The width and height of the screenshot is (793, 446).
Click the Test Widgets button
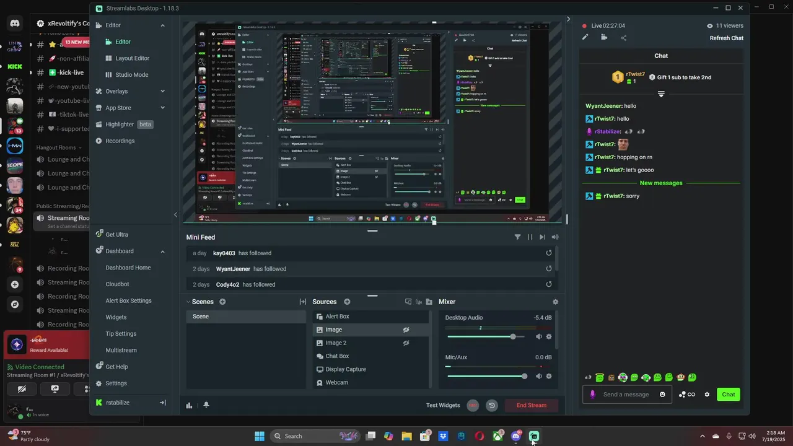coord(443,405)
